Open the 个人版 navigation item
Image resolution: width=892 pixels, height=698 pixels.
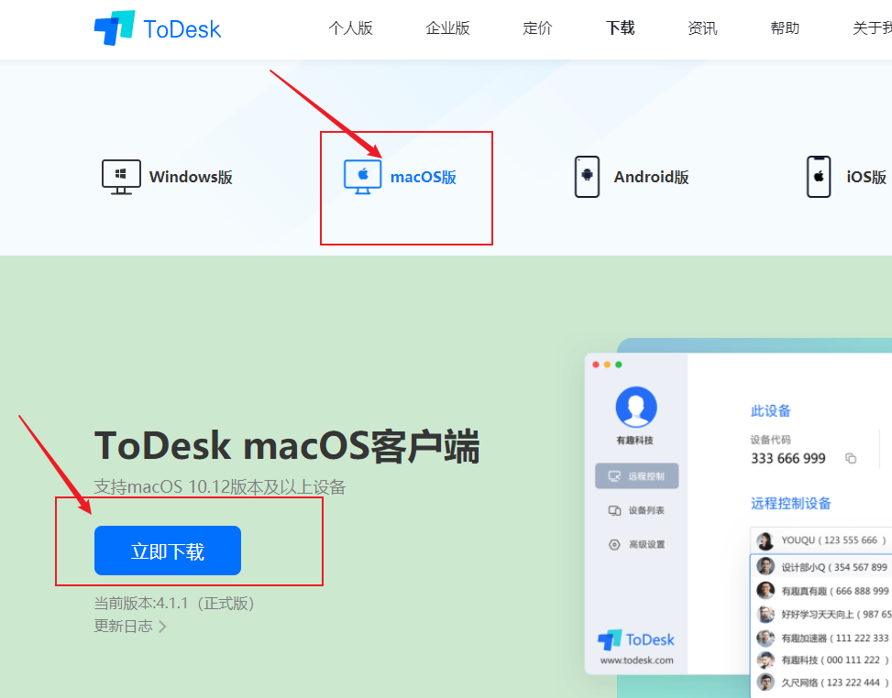click(350, 27)
